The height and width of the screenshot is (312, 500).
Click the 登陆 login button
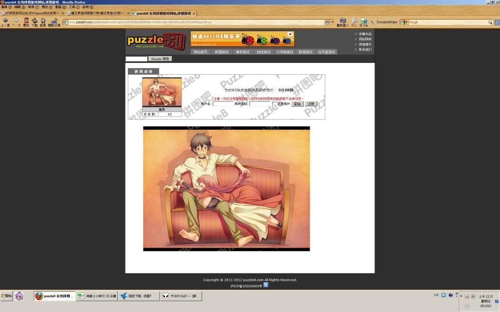[x=297, y=104]
